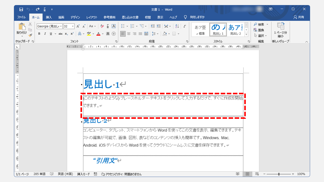This screenshot has width=324, height=182.
Task: Click the Decrease Indent icon
Action: 153,26
